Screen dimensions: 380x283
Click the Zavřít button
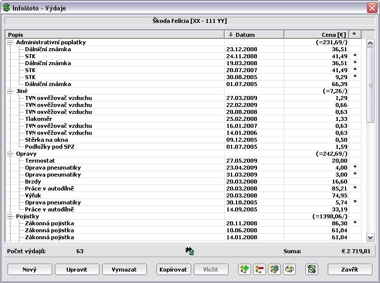(x=350, y=270)
